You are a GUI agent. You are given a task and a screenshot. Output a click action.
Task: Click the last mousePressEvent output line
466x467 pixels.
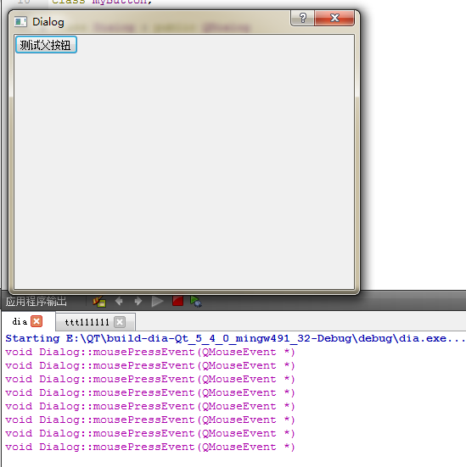150,447
